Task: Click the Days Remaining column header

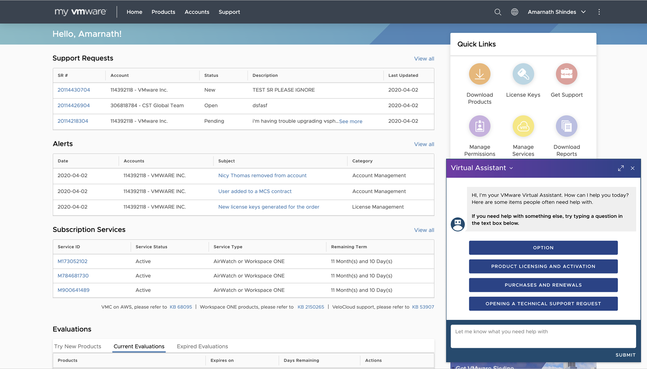Action: point(301,360)
